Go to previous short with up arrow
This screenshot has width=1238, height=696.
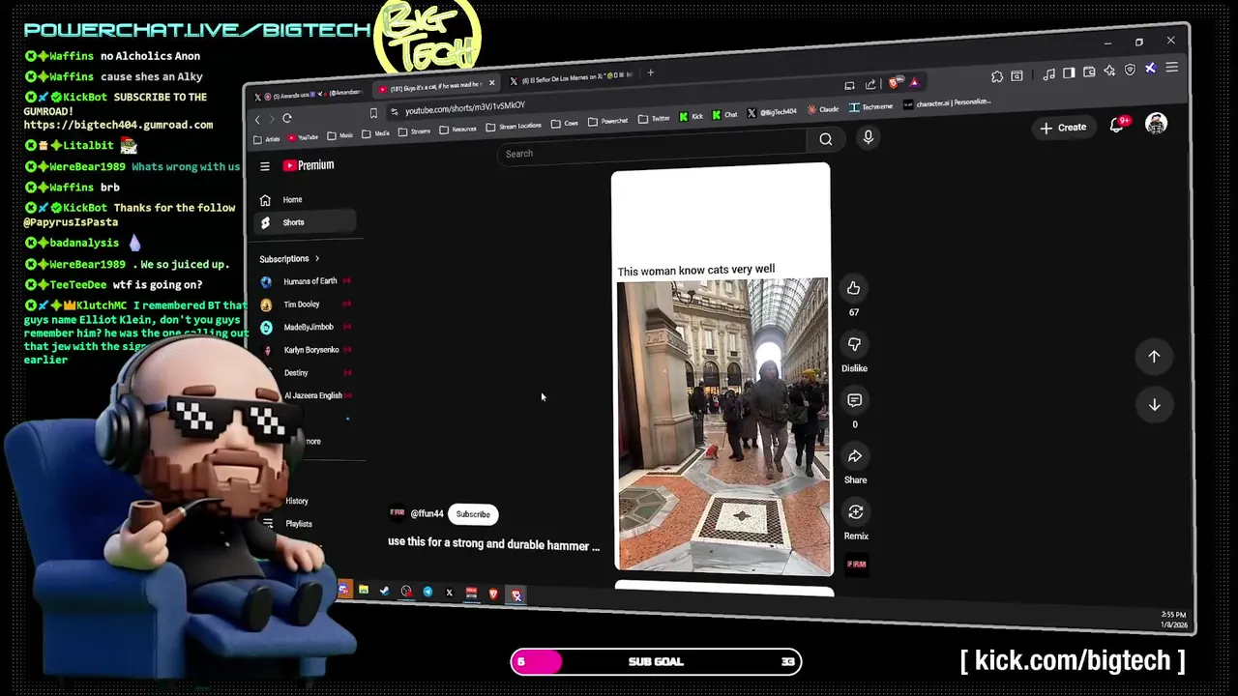click(x=1154, y=357)
